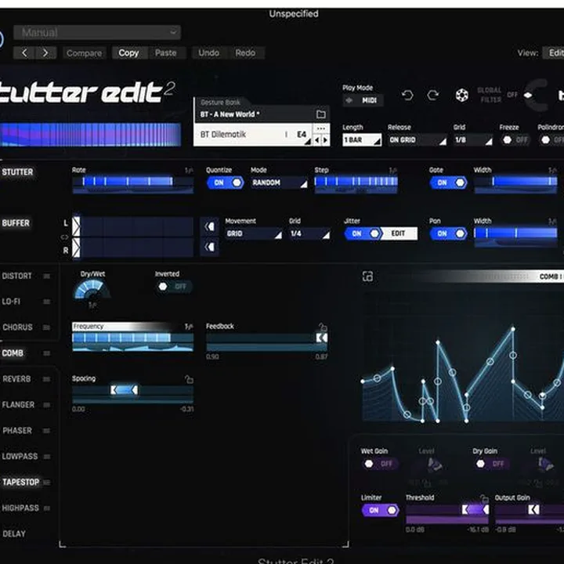Viewport: 564px width, 564px height.
Task: Select the LO-FI effect module
Action: 11,302
